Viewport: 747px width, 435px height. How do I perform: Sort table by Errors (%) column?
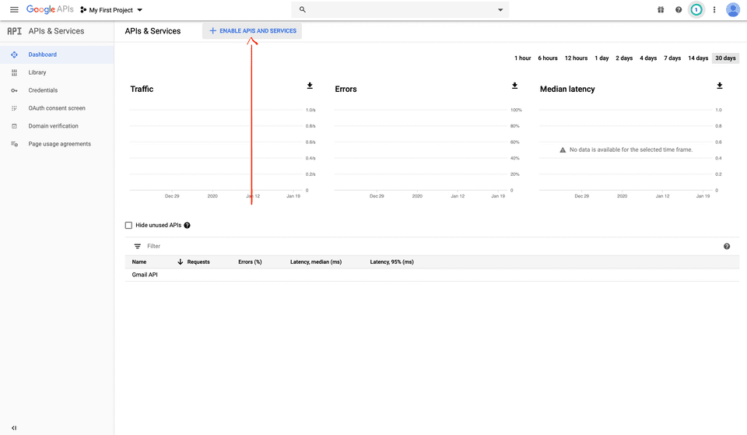(250, 262)
